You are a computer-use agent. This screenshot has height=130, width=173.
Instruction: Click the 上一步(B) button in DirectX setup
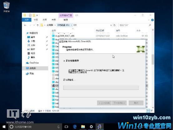point(104,103)
